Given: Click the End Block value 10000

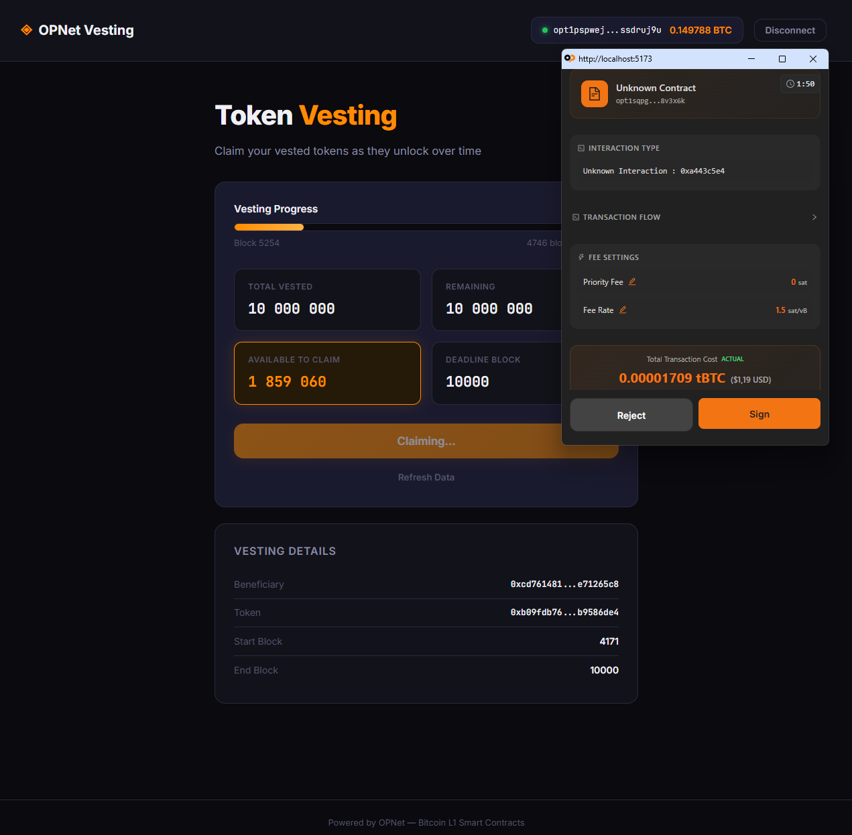Looking at the screenshot, I should (604, 670).
